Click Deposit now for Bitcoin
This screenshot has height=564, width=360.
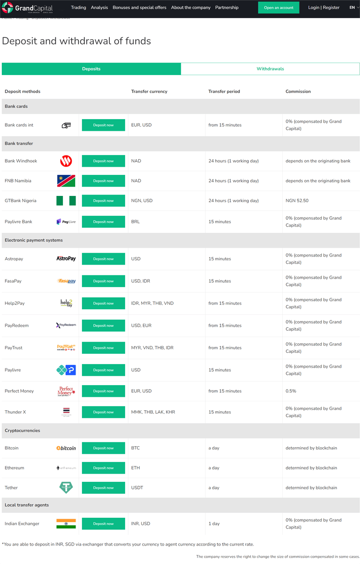pos(103,448)
